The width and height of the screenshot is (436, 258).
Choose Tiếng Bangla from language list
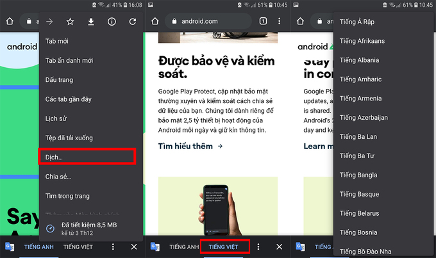coord(383,175)
